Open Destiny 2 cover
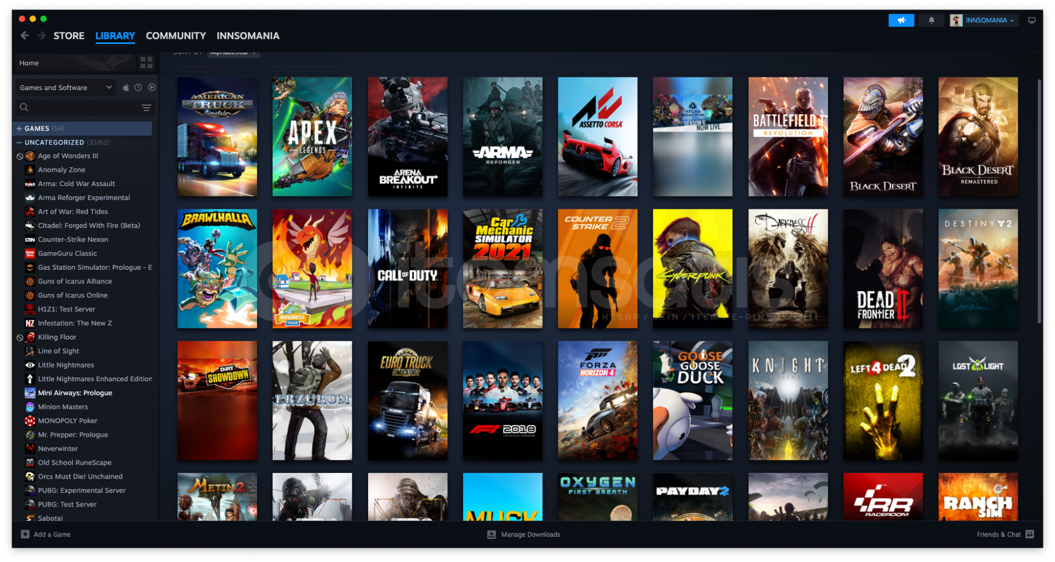Image resolution: width=1055 pixels, height=562 pixels. coord(978,269)
